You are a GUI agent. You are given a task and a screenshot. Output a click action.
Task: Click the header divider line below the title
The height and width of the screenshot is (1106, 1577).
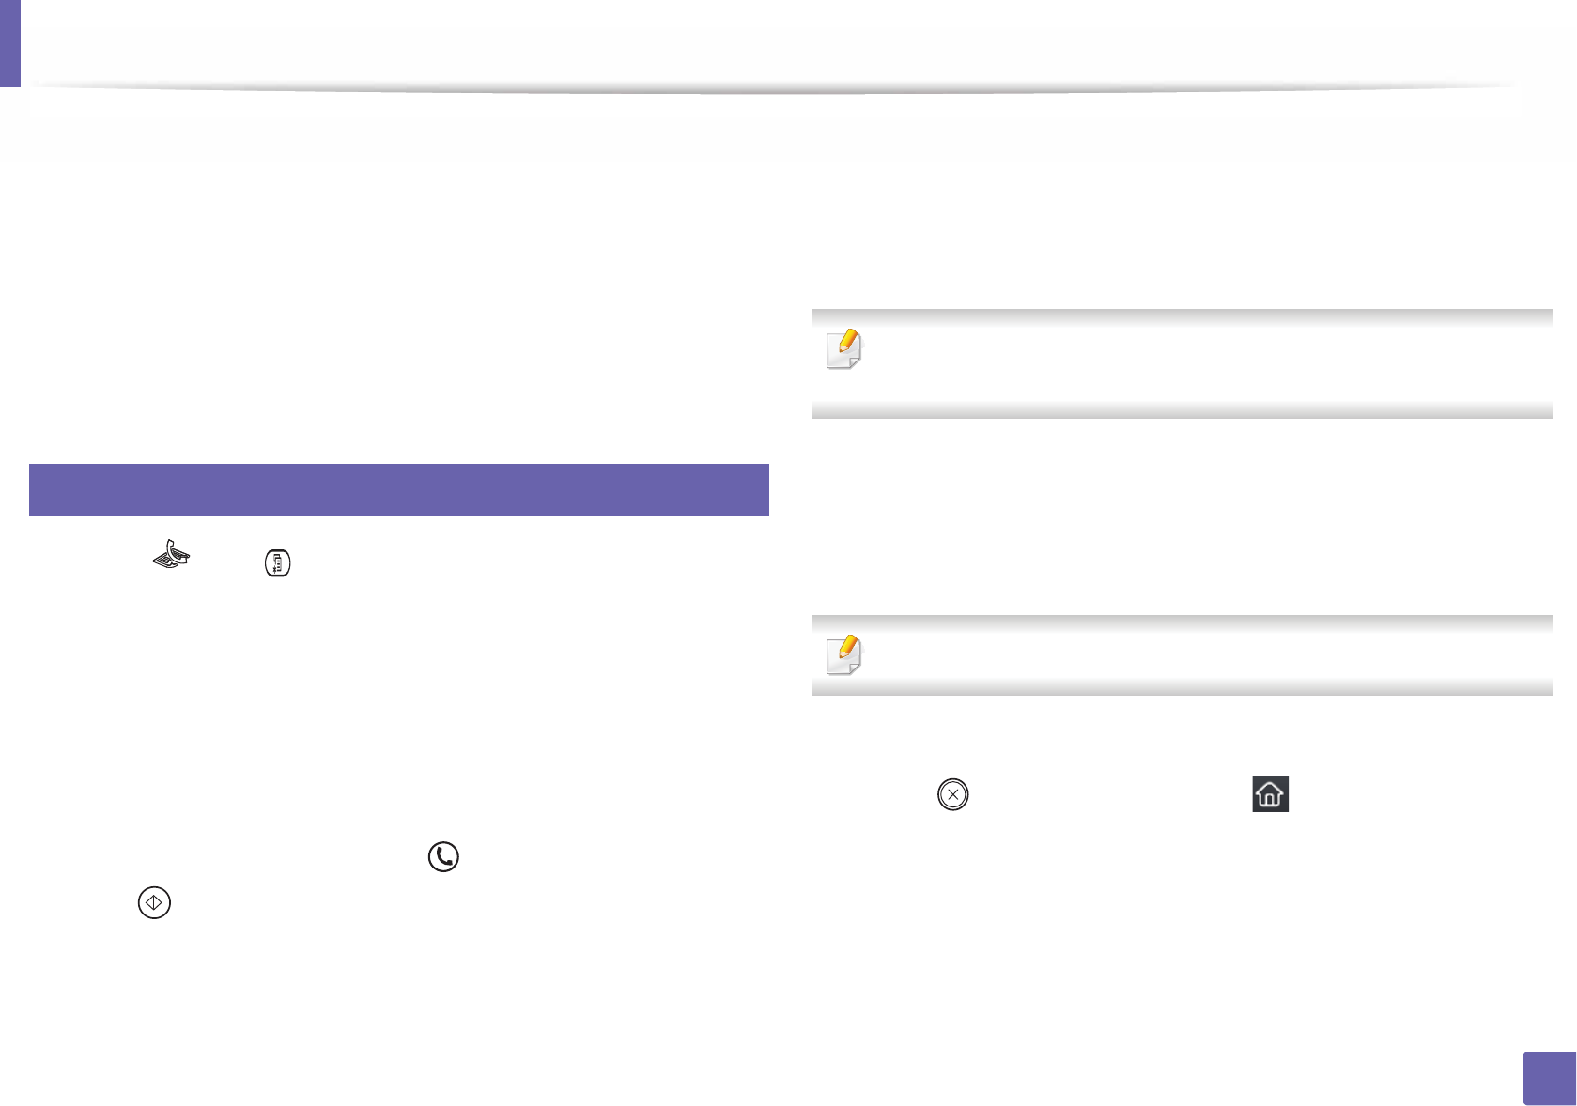770,88
